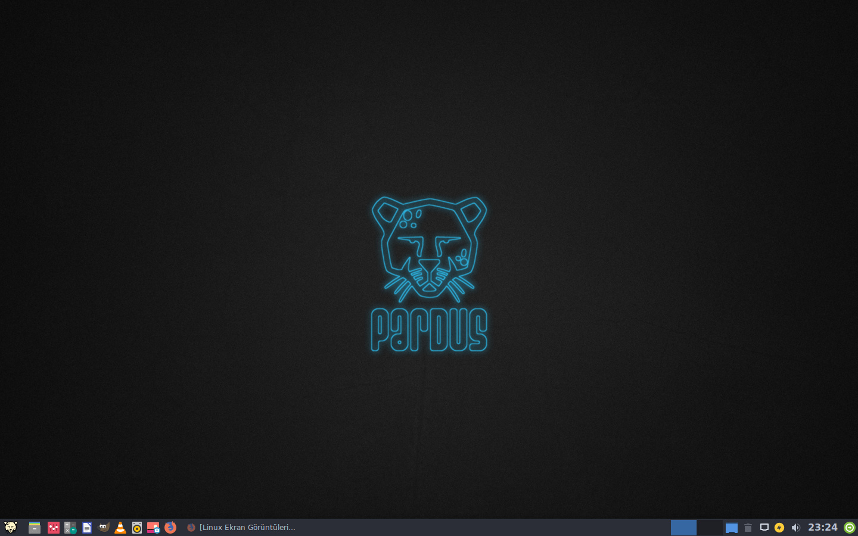Open the trash bin in the panel

pyautogui.click(x=748, y=527)
